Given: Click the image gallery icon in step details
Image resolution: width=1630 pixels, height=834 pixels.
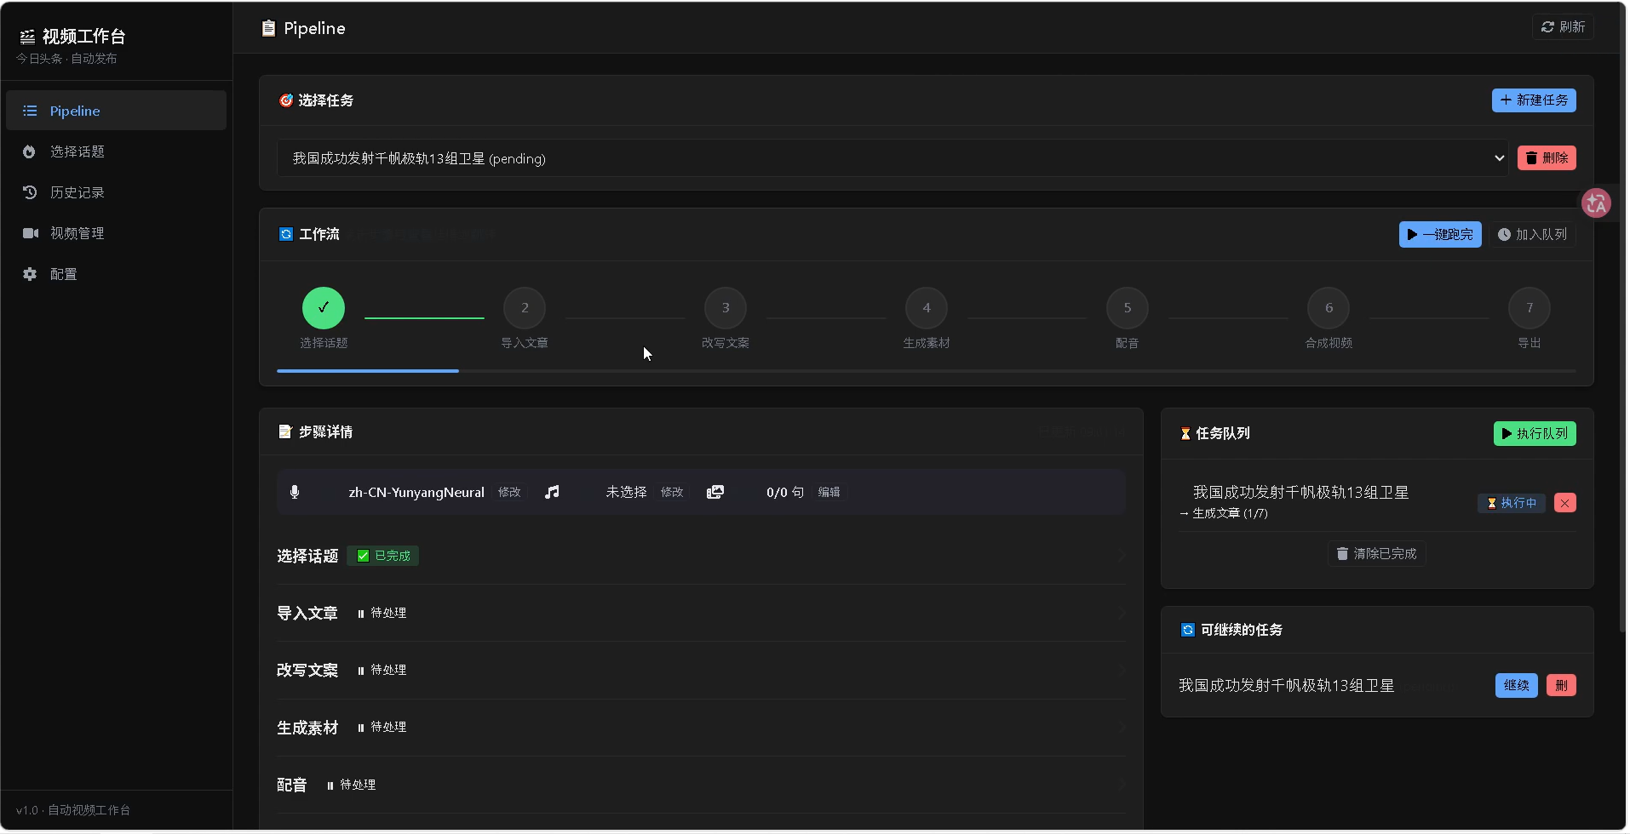Looking at the screenshot, I should (715, 492).
